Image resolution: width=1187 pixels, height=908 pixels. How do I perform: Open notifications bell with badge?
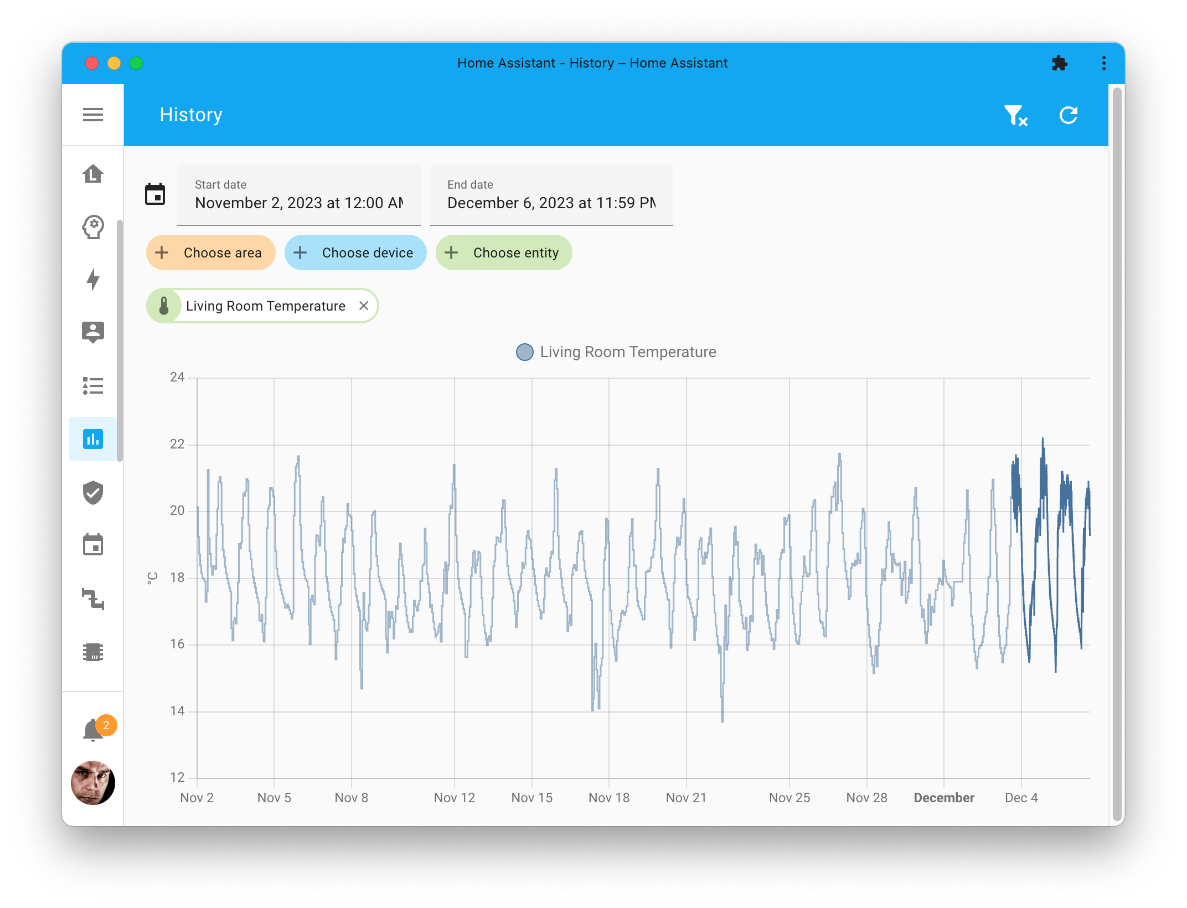pos(92,730)
